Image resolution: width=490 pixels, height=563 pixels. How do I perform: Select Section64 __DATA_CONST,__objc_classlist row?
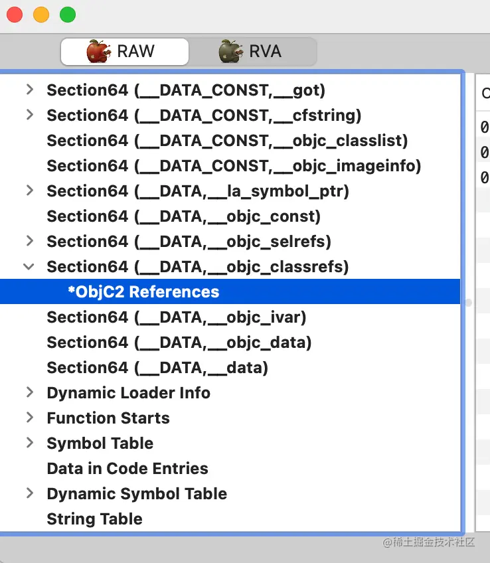(x=227, y=141)
